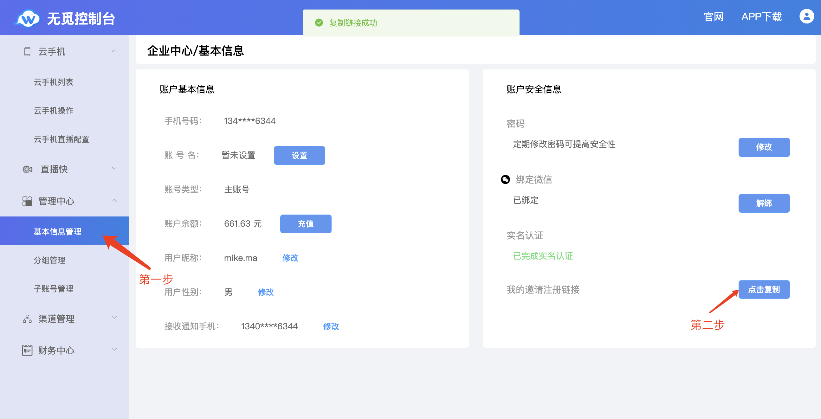
Task: Expand the 直播快 menu chevron
Action: pyautogui.click(x=114, y=168)
